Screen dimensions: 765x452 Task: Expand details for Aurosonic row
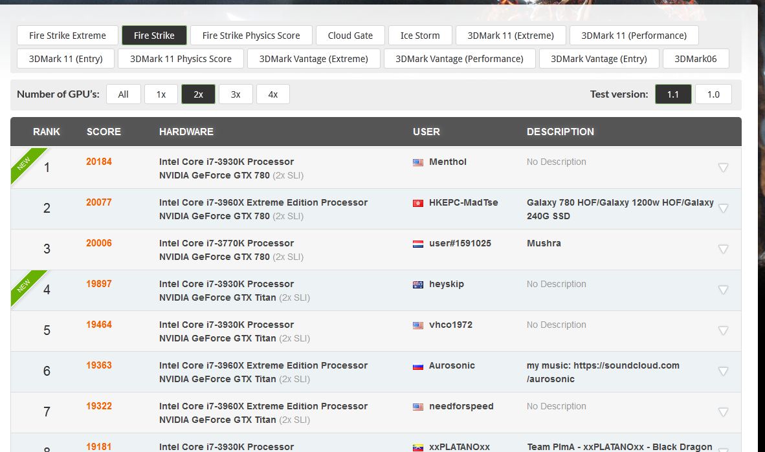(724, 371)
